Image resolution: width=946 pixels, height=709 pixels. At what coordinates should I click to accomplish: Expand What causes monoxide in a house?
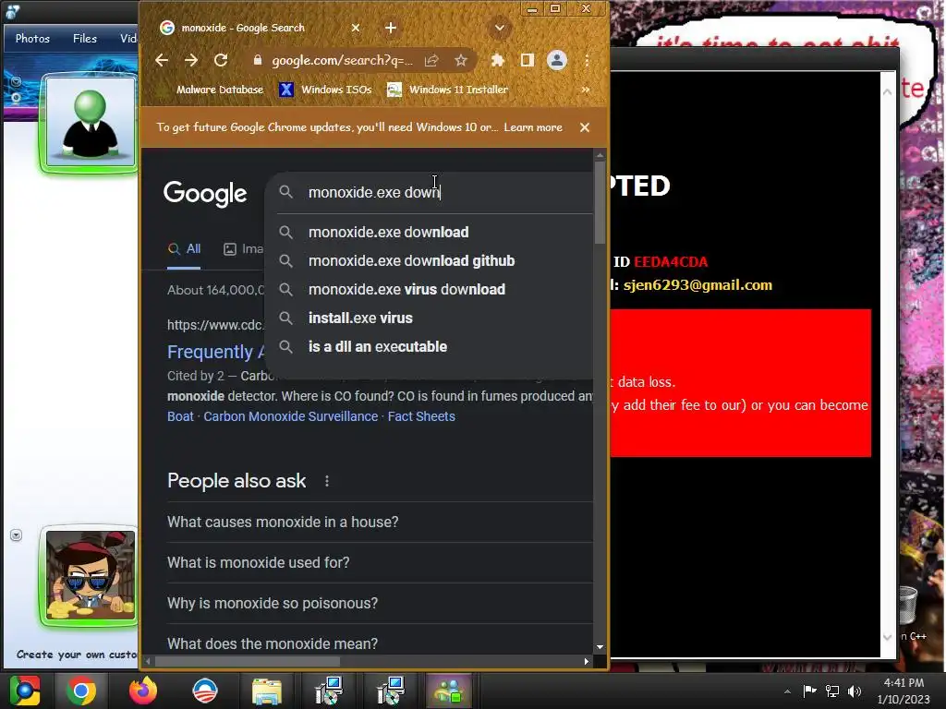(380, 523)
